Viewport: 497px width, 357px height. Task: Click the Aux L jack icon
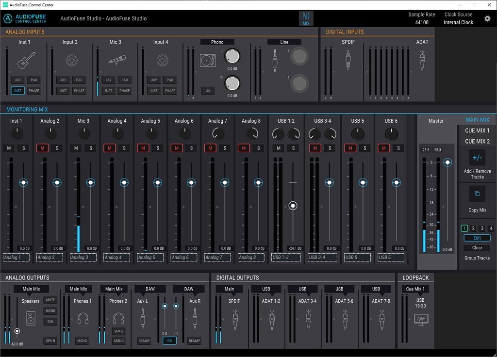click(x=143, y=318)
